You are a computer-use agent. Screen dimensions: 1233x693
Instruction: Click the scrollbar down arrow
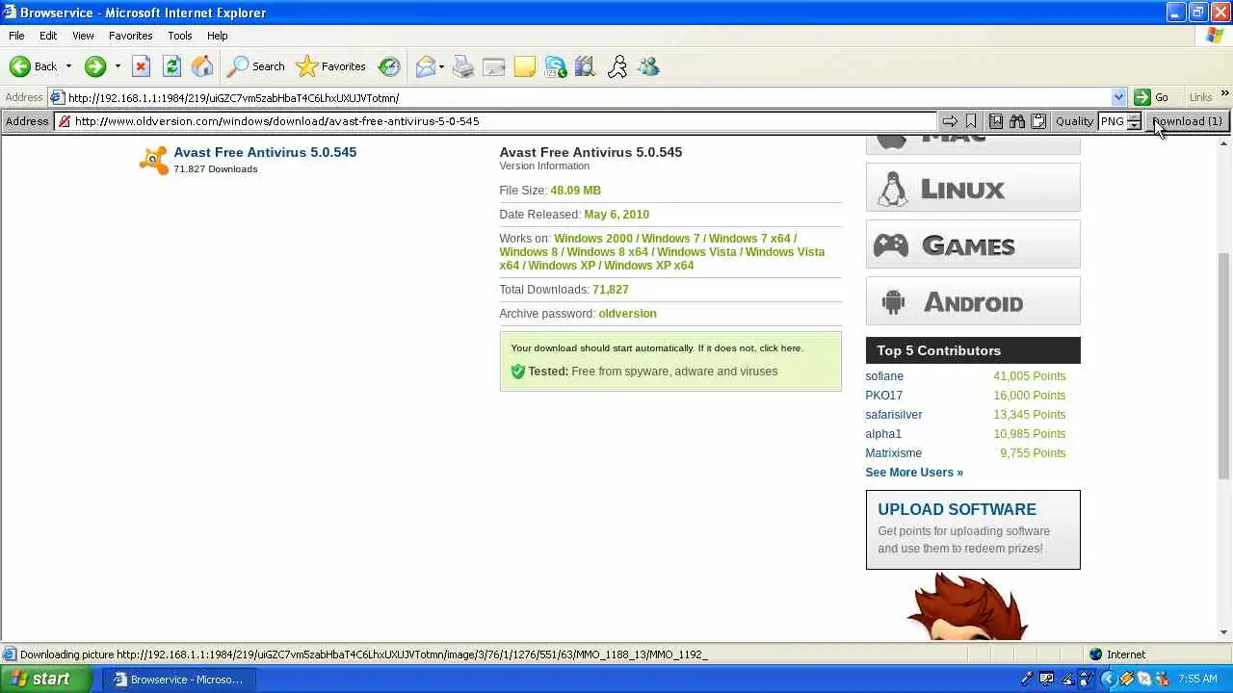1224,632
